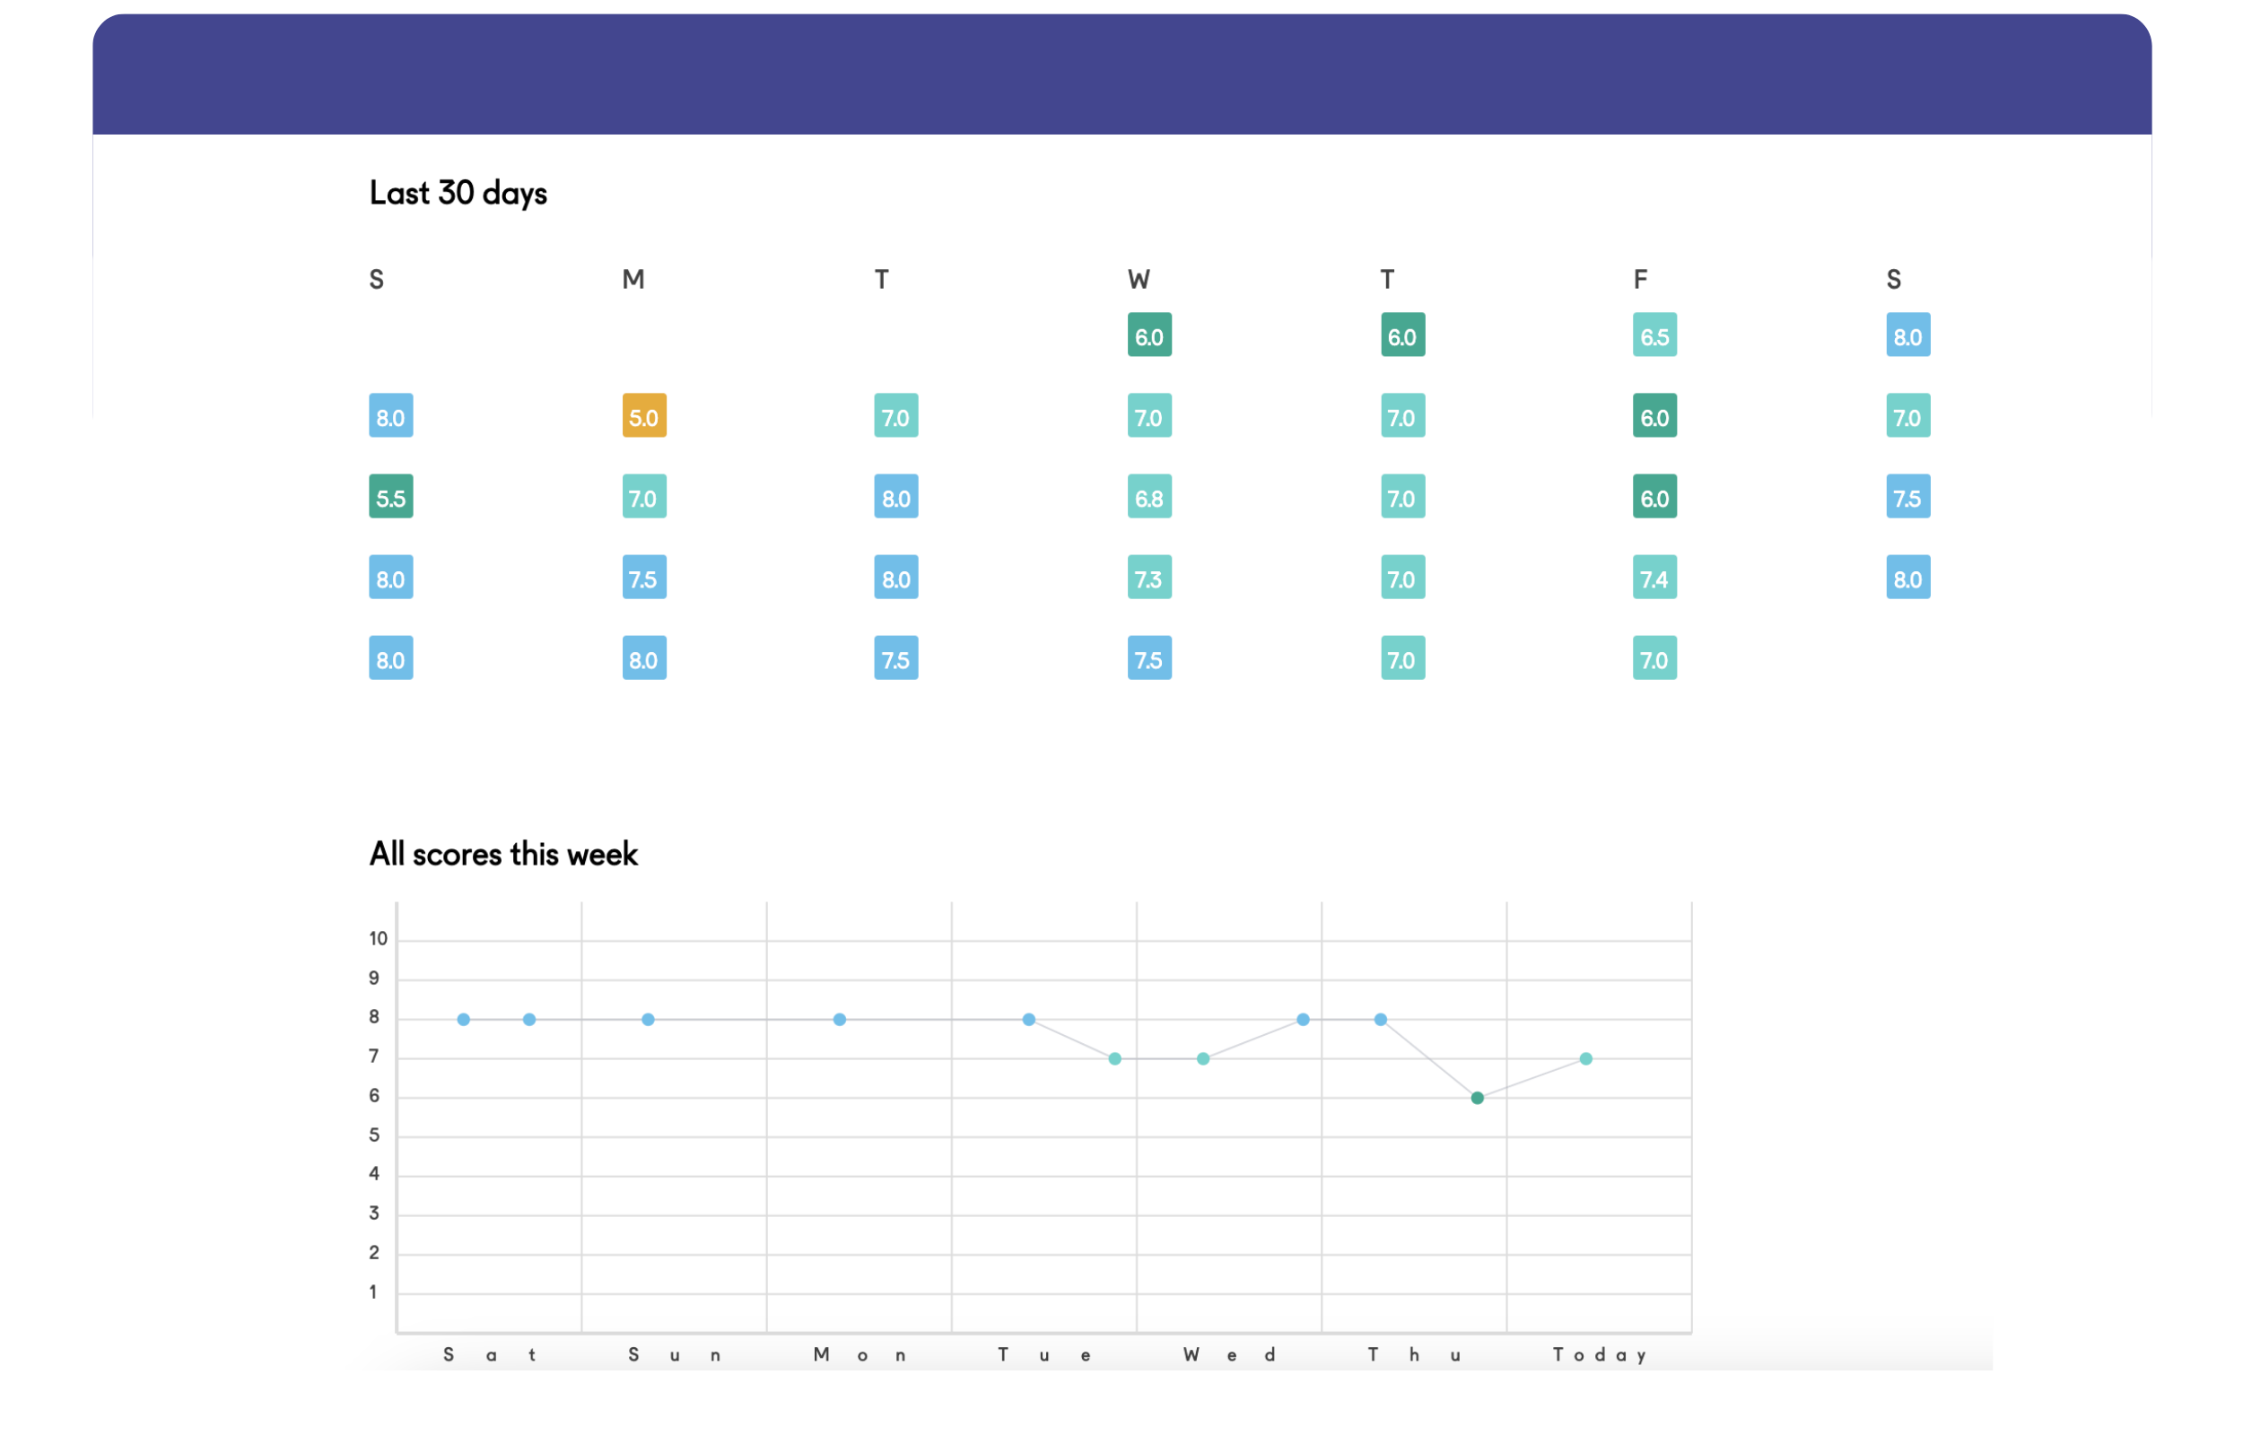Select the 7.0 tile in Friday column
Screen dimensions: 2243x1435
1654,658
